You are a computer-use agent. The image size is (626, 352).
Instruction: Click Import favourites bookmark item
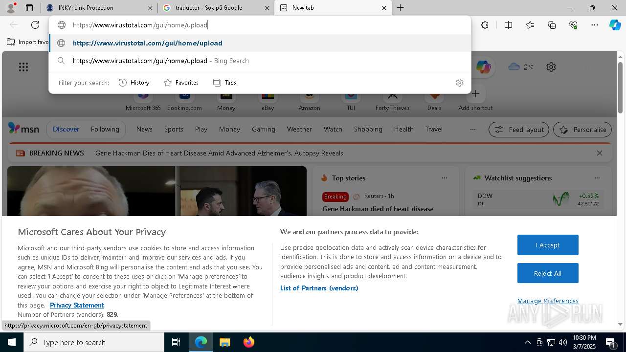click(28, 42)
